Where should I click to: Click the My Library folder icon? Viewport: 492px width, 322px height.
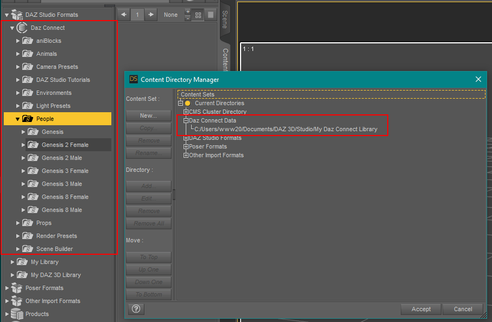22,262
